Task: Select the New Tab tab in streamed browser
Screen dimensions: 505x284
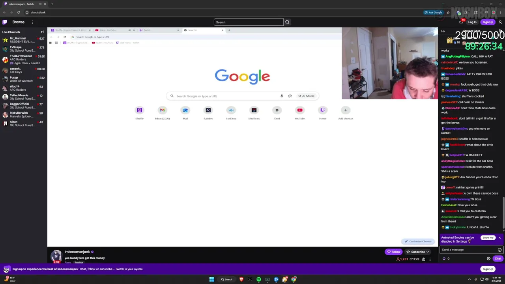Action: point(203,30)
